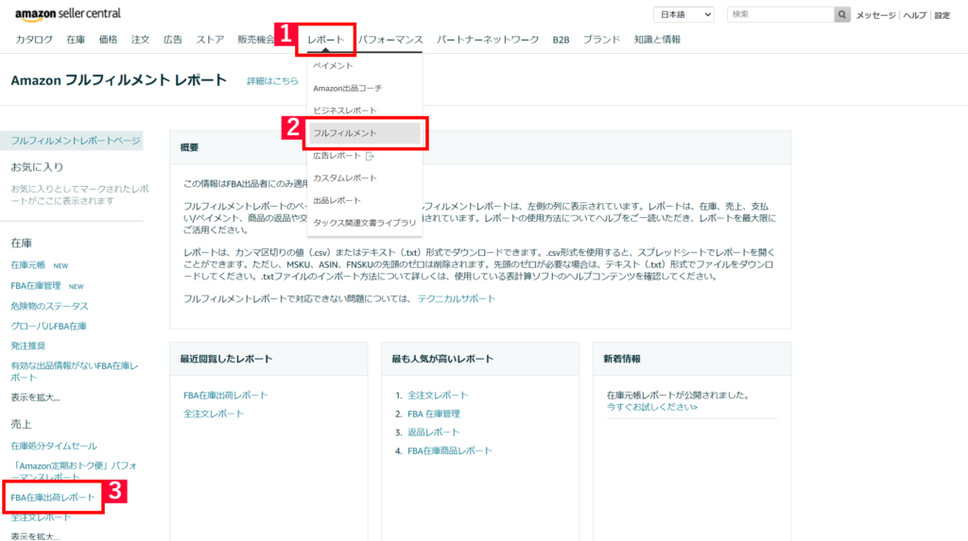Click the 概要 panel heading
This screenshot has height=541, width=968.
[x=189, y=147]
